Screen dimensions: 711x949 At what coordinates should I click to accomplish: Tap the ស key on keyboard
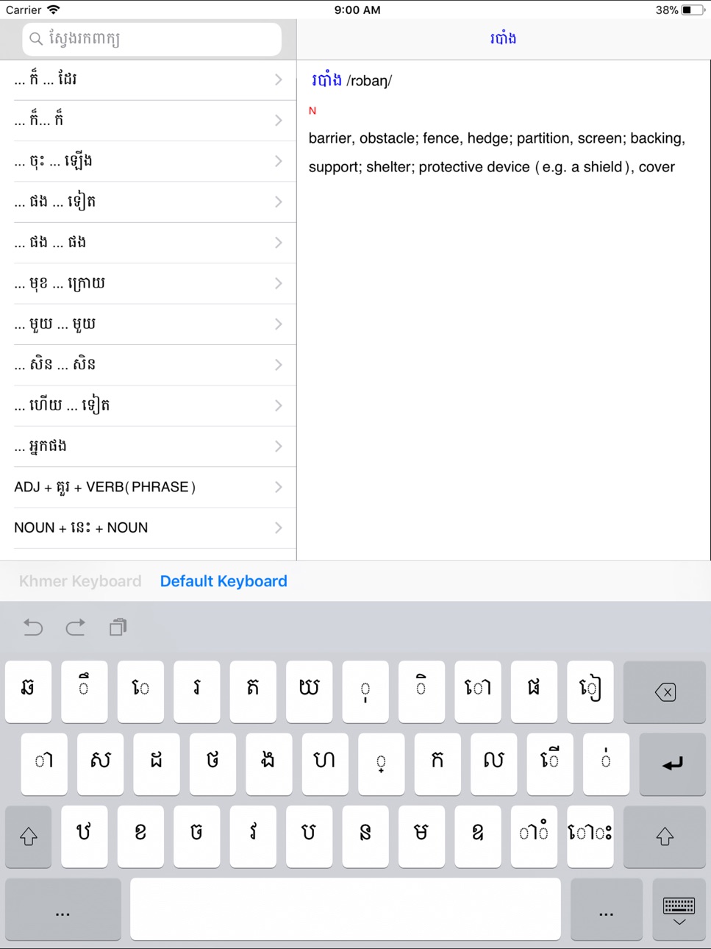[x=101, y=764]
